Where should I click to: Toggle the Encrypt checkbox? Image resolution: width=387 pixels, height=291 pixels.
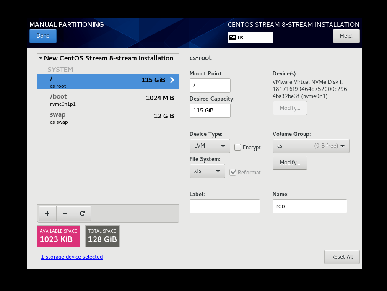(x=238, y=147)
